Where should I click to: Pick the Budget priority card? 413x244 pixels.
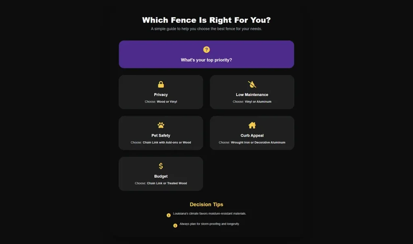161,174
